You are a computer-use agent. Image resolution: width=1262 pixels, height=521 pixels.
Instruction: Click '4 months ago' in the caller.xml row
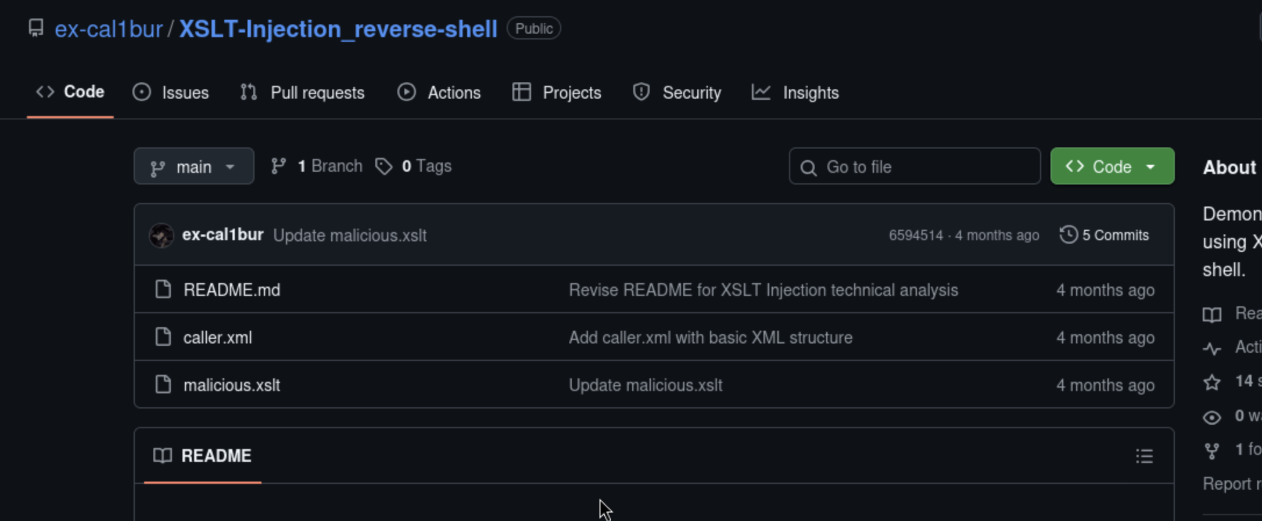coord(1105,338)
